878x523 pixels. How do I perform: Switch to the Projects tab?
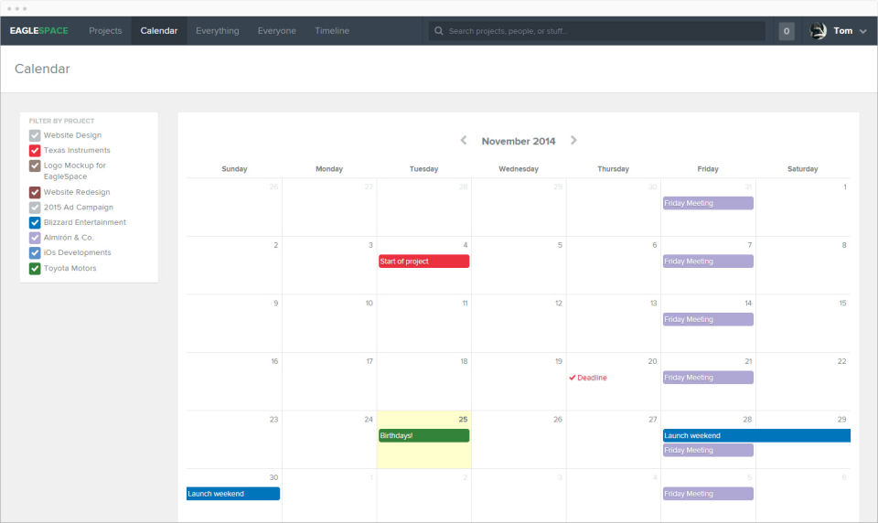(x=105, y=31)
